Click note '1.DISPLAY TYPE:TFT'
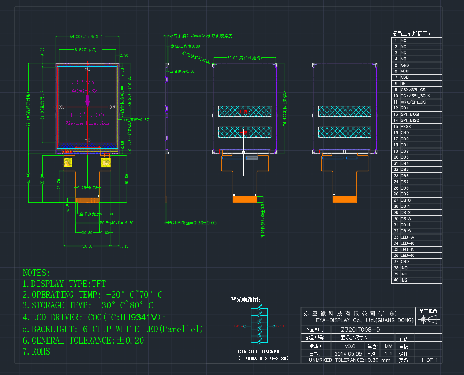Image resolution: width=464 pixels, height=375 pixels. tap(64, 284)
